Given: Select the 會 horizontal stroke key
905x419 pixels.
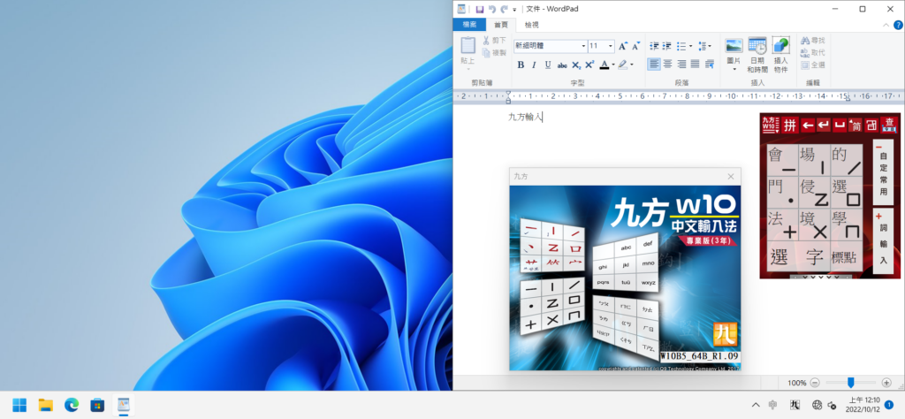Looking at the screenshot, I should 781,160.
